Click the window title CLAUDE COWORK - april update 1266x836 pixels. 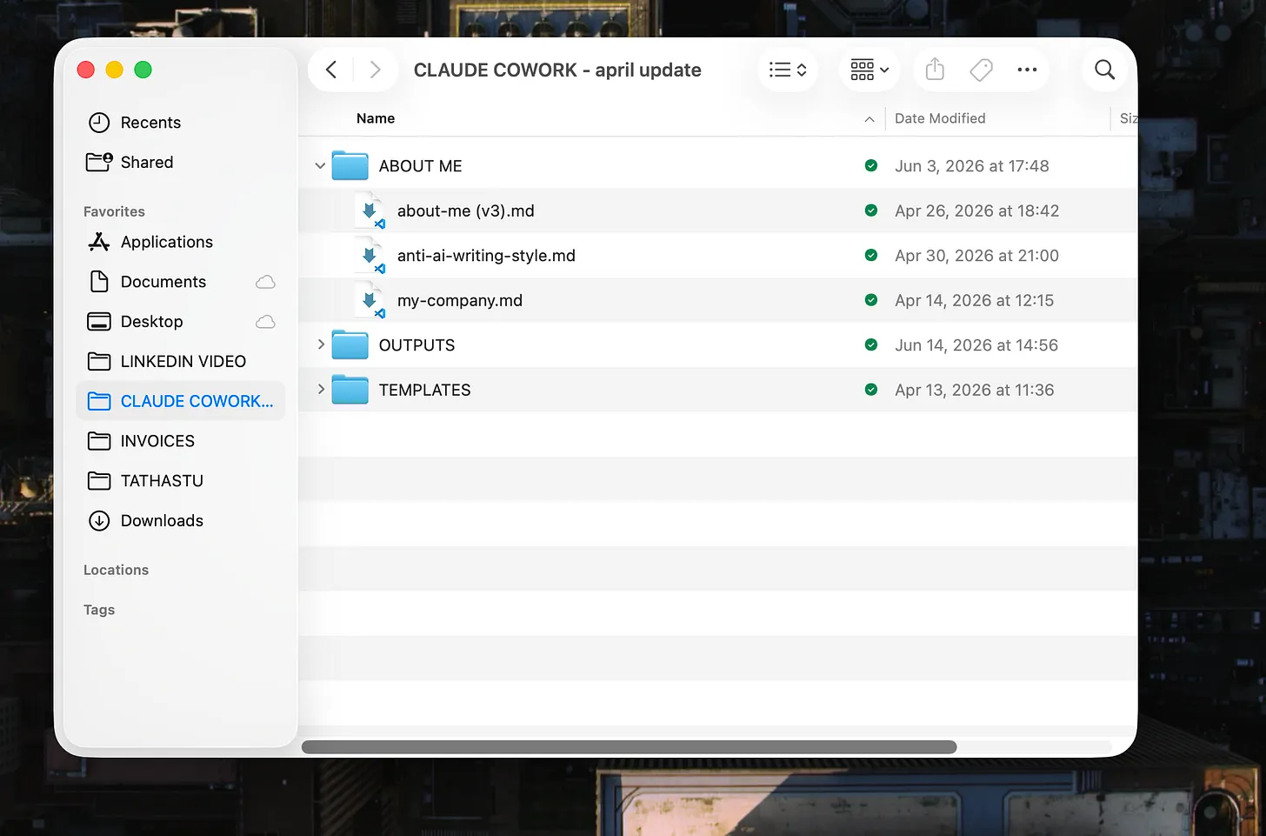point(557,70)
